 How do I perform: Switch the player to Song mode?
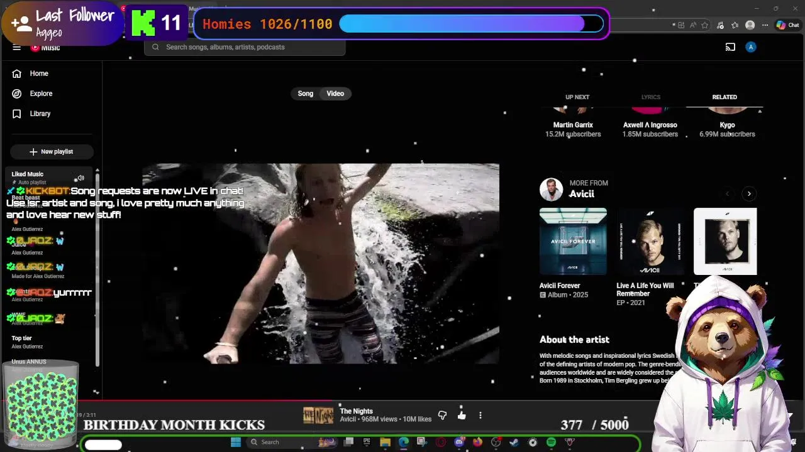click(x=306, y=94)
